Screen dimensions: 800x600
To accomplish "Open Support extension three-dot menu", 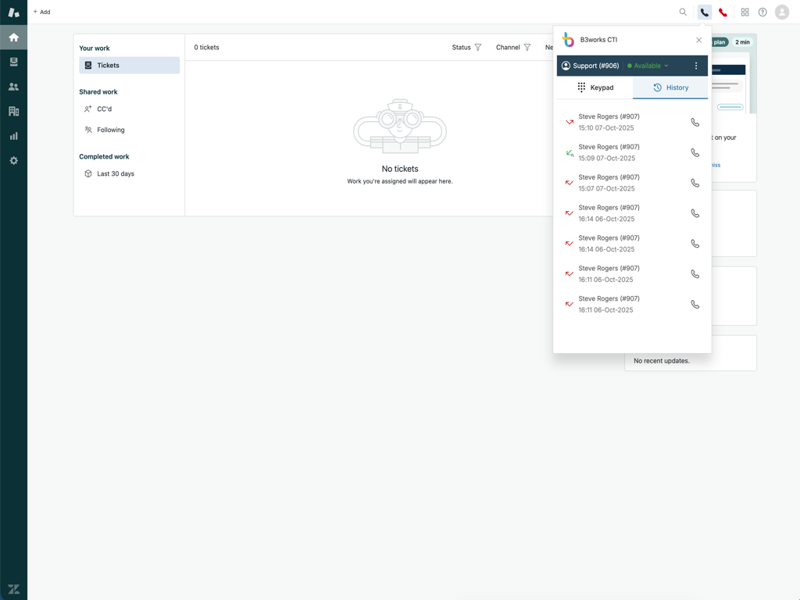I will (696, 66).
